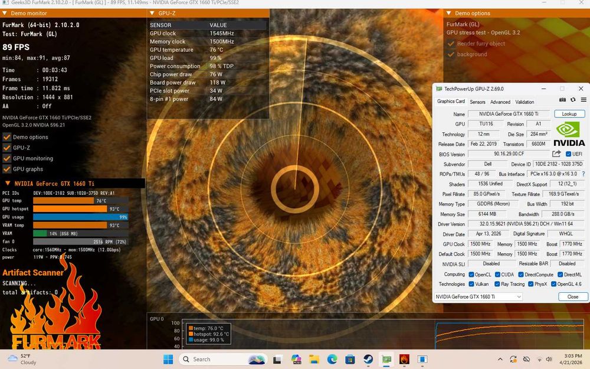Collapse the Demo monitor panel

[x=5, y=13]
